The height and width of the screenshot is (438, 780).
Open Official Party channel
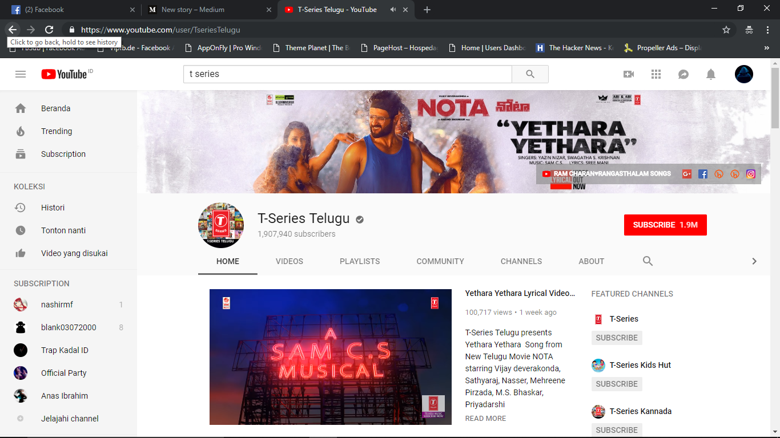69,373
